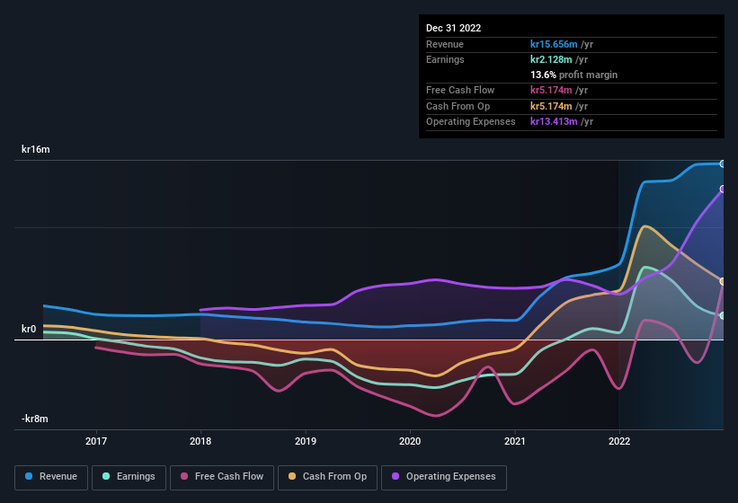Image resolution: width=738 pixels, height=503 pixels.
Task: Click the kr15.656m revenue value
Action: point(554,44)
